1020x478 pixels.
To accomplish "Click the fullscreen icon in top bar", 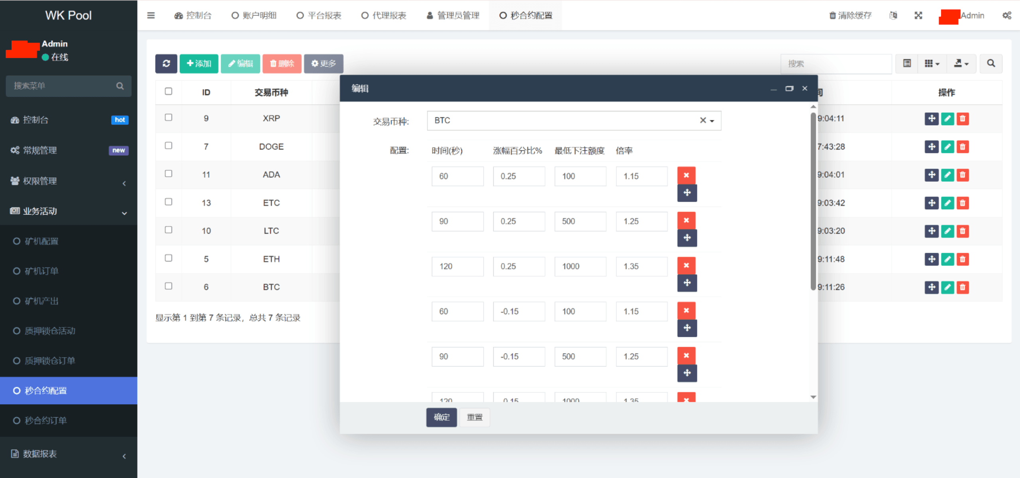I will point(918,16).
